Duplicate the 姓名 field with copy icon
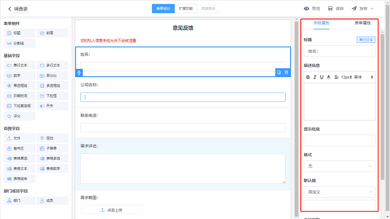 (x=279, y=72)
